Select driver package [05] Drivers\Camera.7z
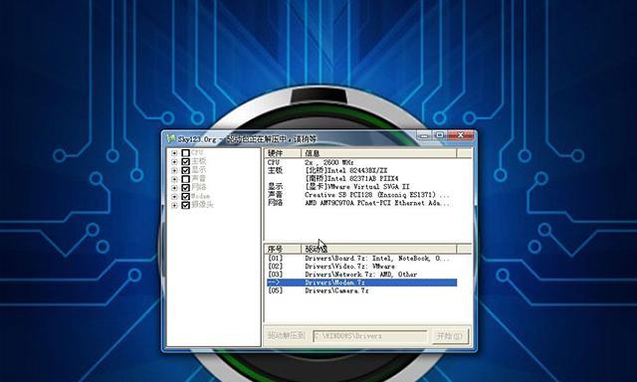637x382 pixels. 361,290
